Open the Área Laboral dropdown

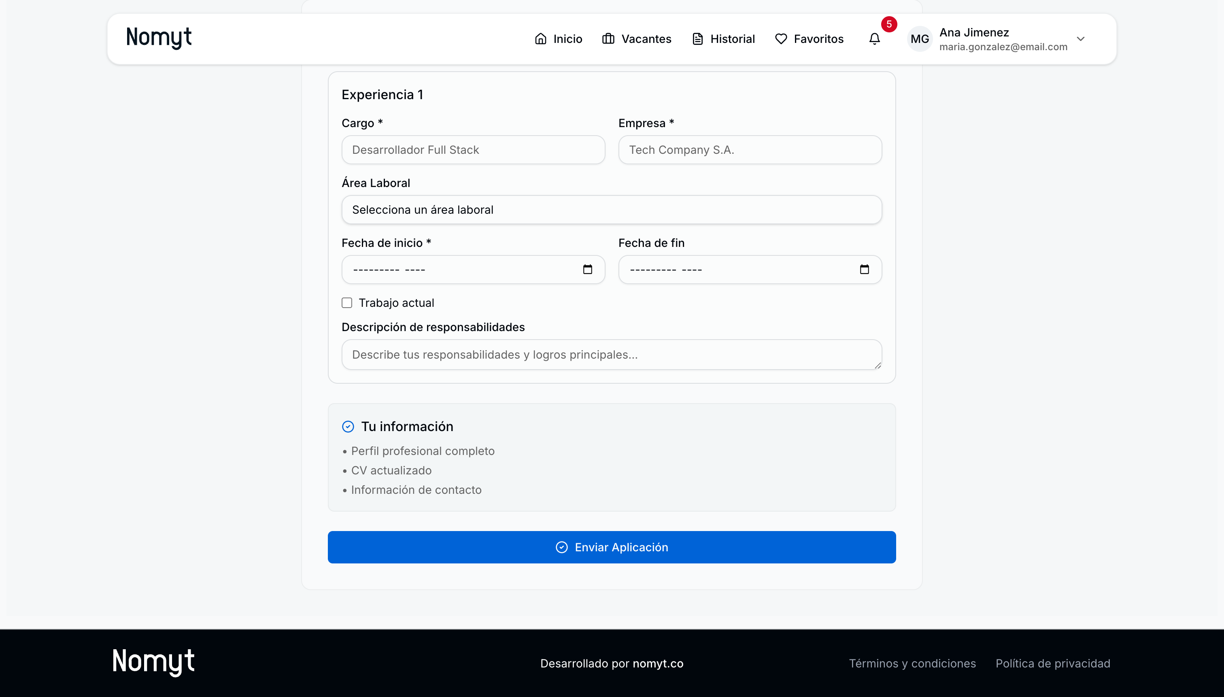(611, 210)
